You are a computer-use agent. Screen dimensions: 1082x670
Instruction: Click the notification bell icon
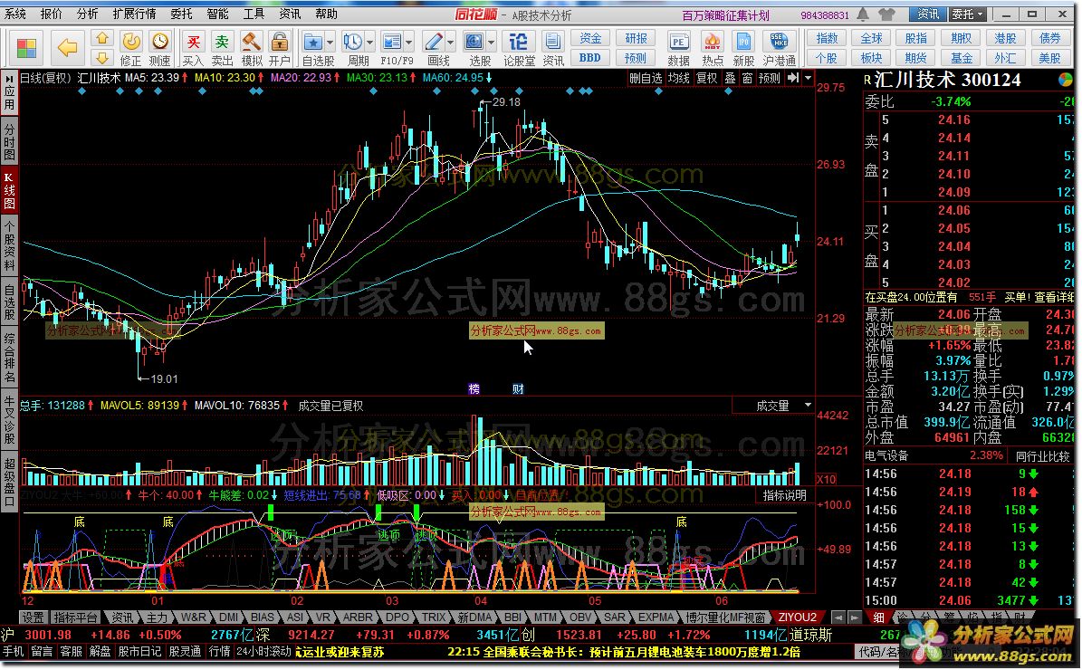coord(863,14)
